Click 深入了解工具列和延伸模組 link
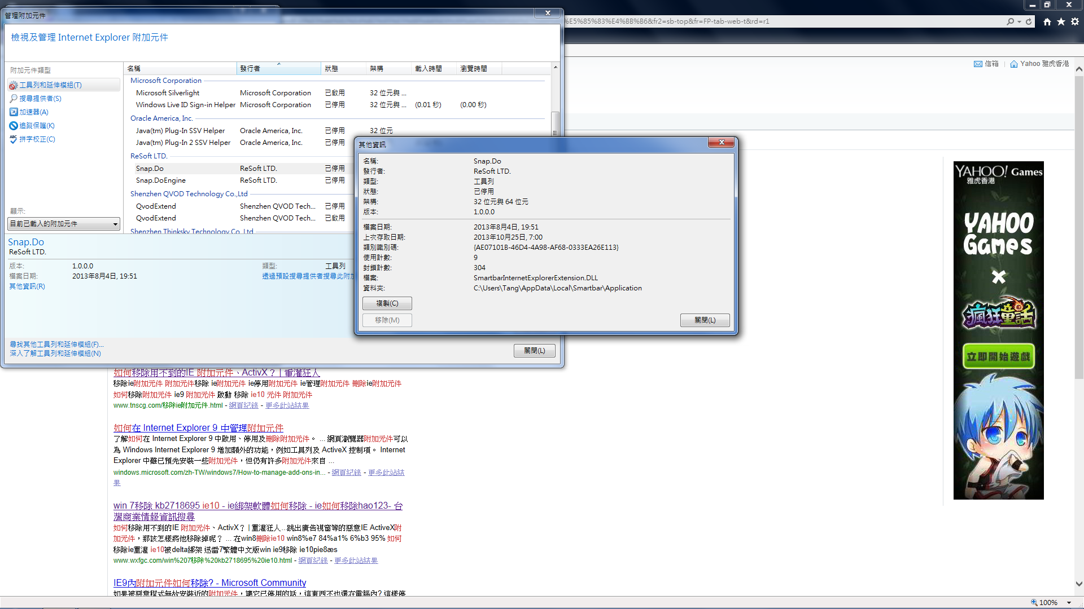The width and height of the screenshot is (1084, 609). (x=55, y=354)
